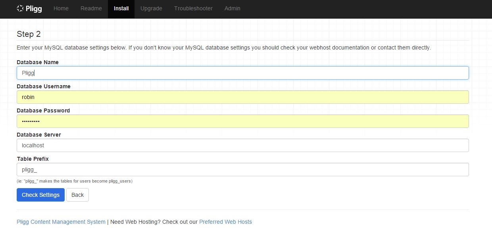Open the Upgrade page
Screen dimensions: 492x238
click(151, 8)
